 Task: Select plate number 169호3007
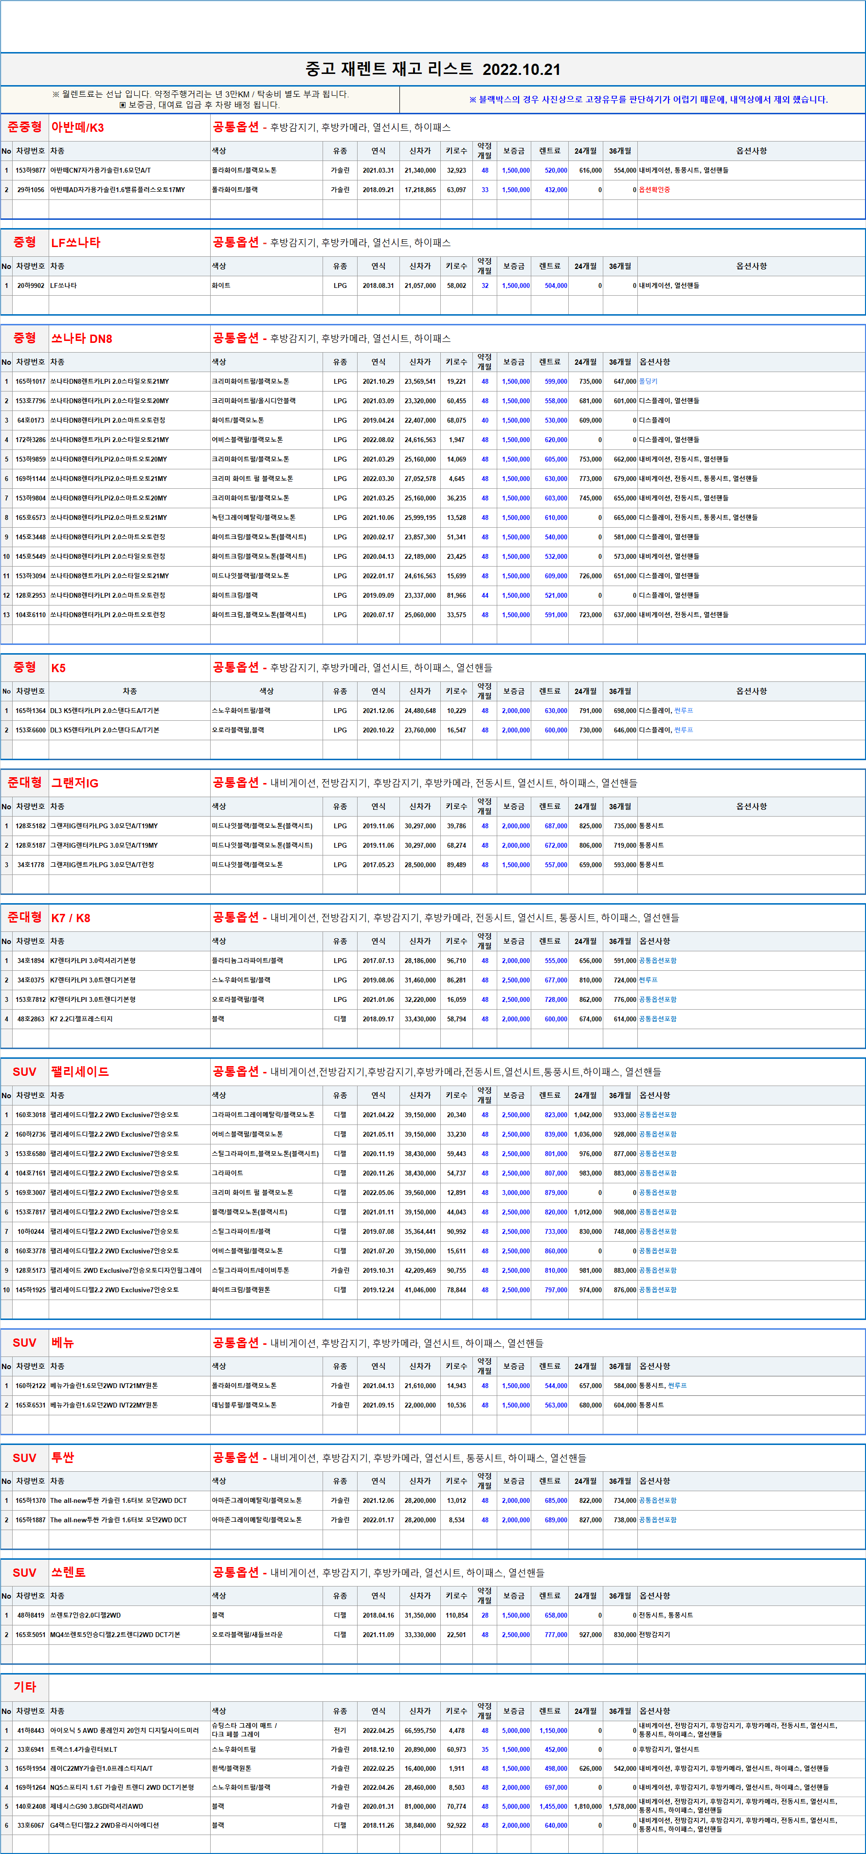tap(30, 1193)
